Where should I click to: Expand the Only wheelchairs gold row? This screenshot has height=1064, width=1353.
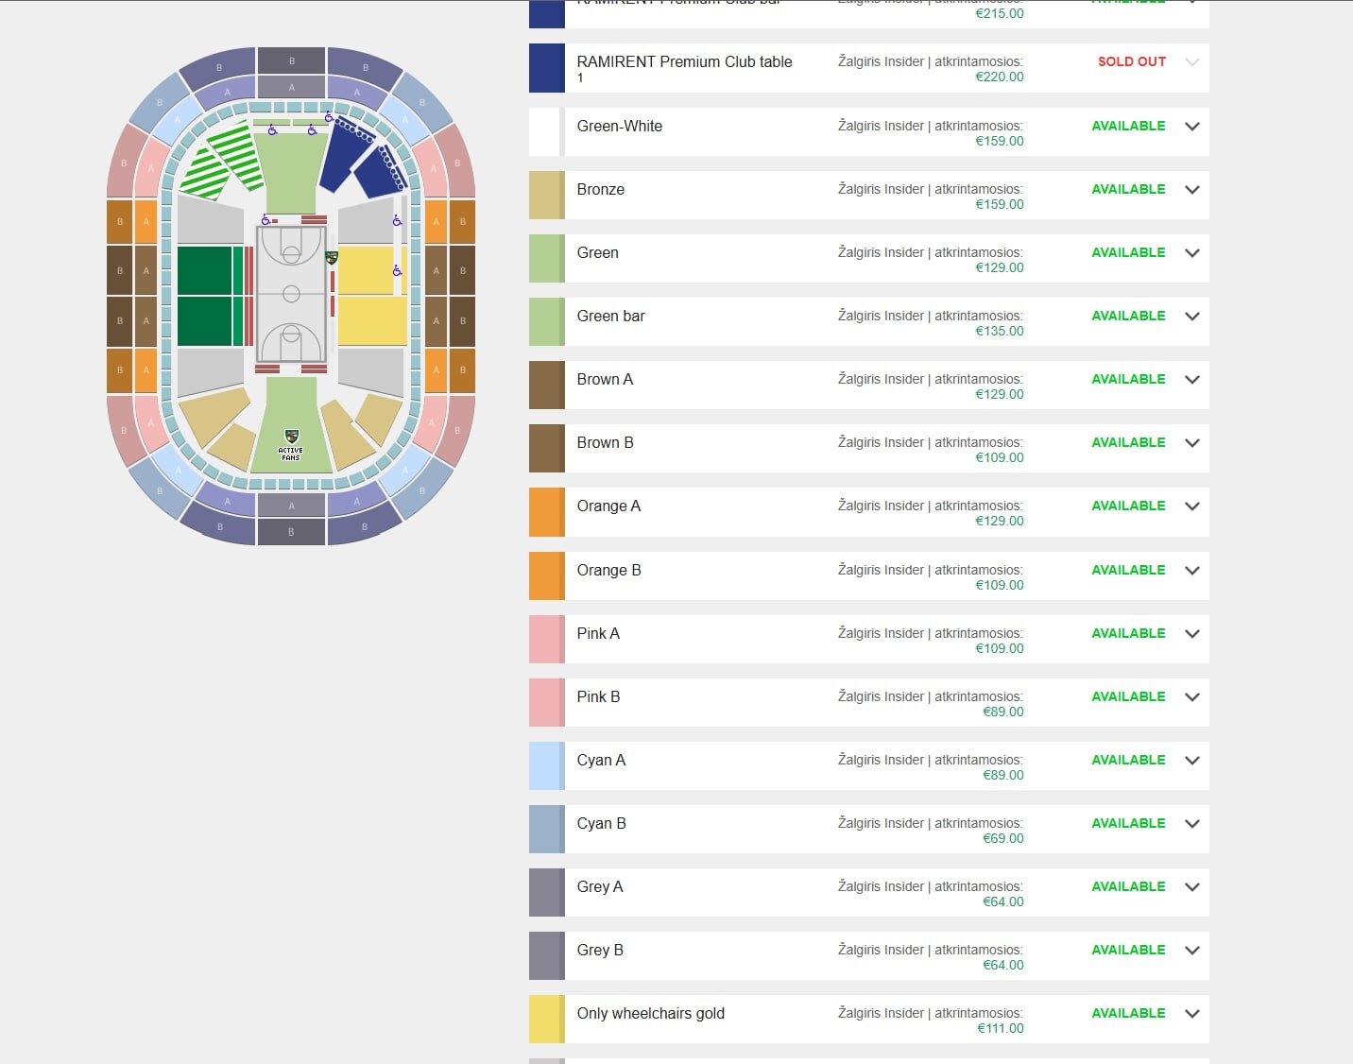click(x=1191, y=1014)
